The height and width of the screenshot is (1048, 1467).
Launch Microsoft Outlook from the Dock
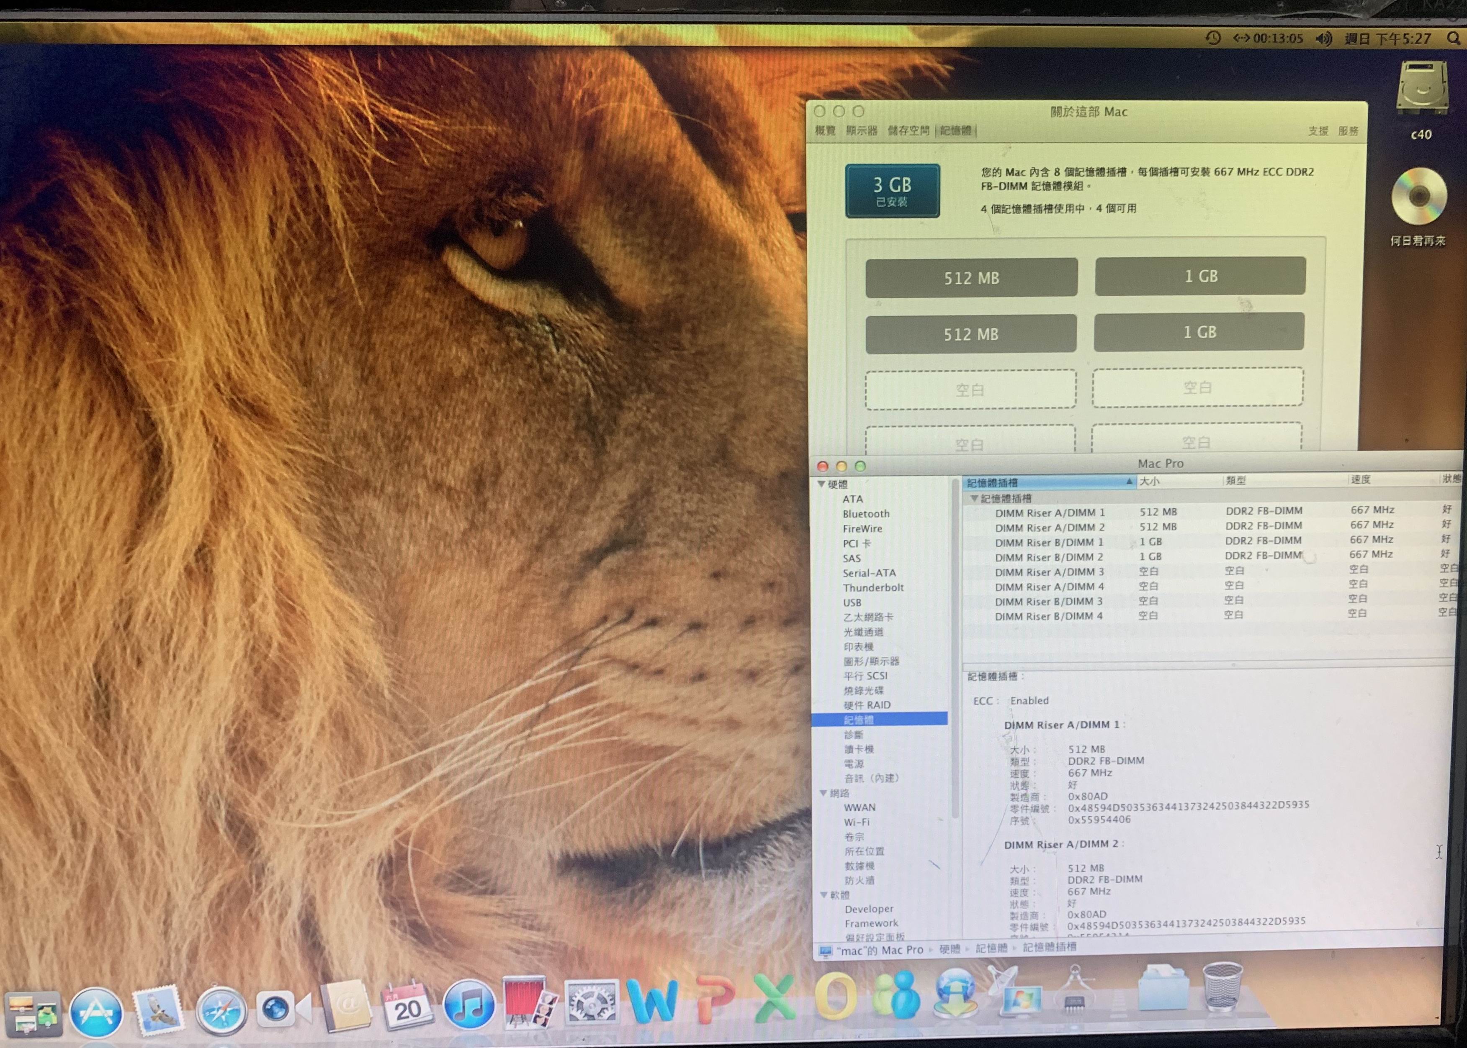836,996
